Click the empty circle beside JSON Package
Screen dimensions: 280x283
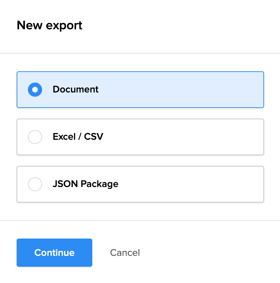(35, 184)
